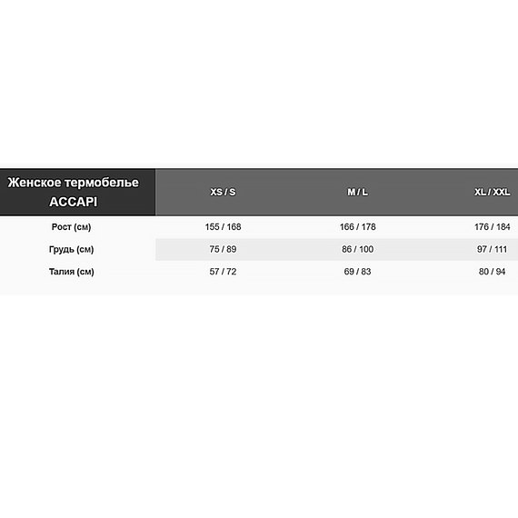Click the Женское термобелье ACCAPI header cell
The width and height of the screenshot is (518, 518).
[77, 192]
